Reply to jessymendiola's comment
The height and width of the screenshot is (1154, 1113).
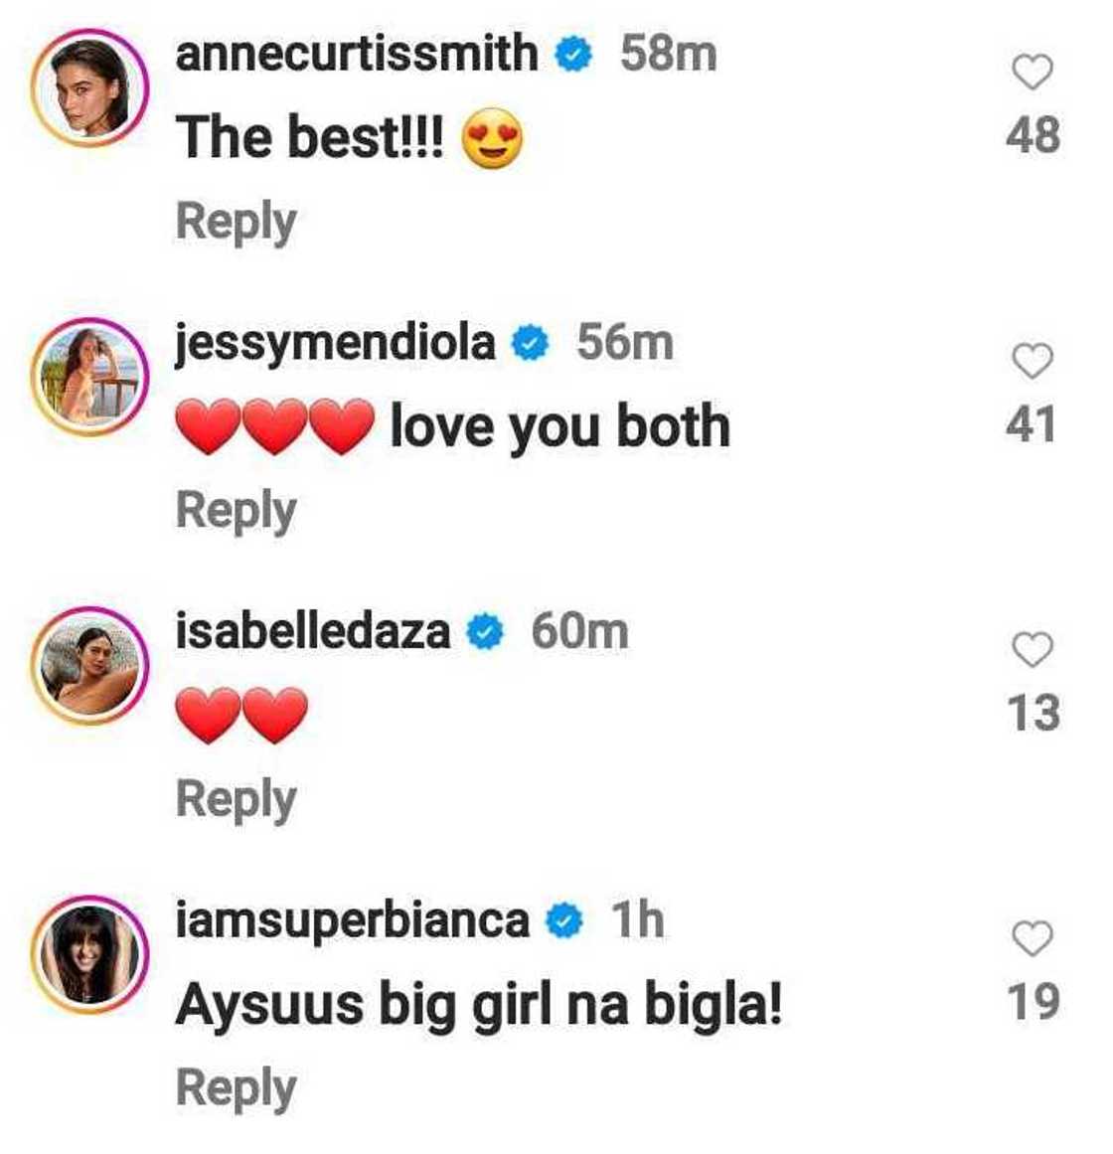coord(237,509)
